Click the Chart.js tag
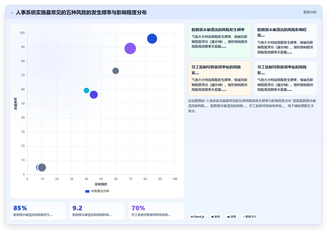 click(x=197, y=217)
